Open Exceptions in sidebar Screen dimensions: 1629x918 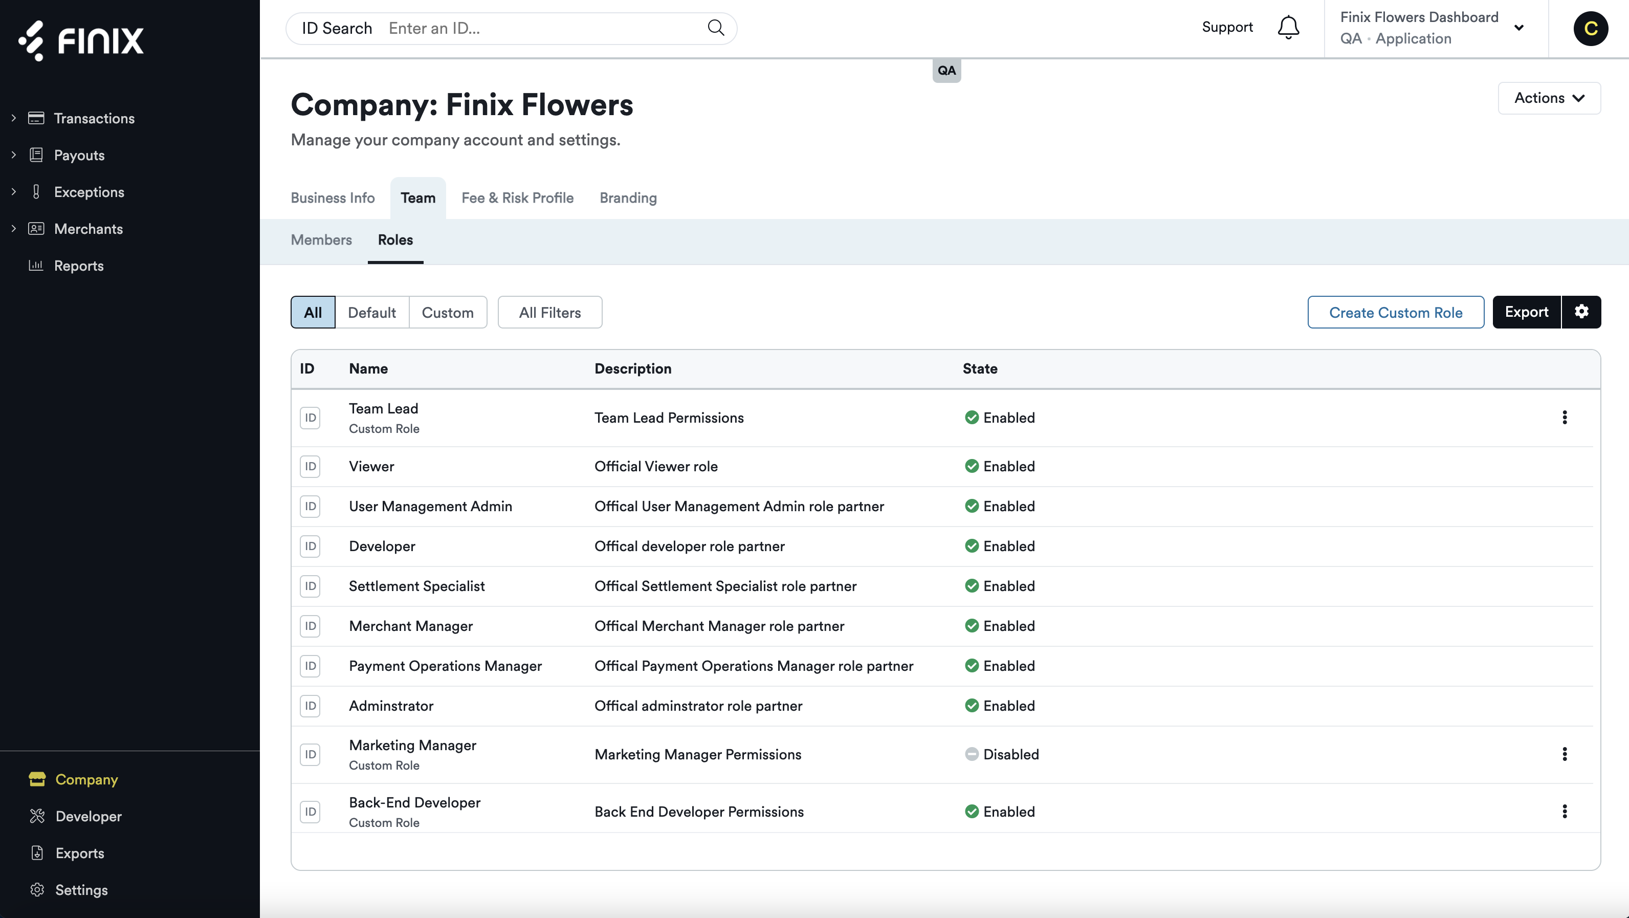(89, 192)
